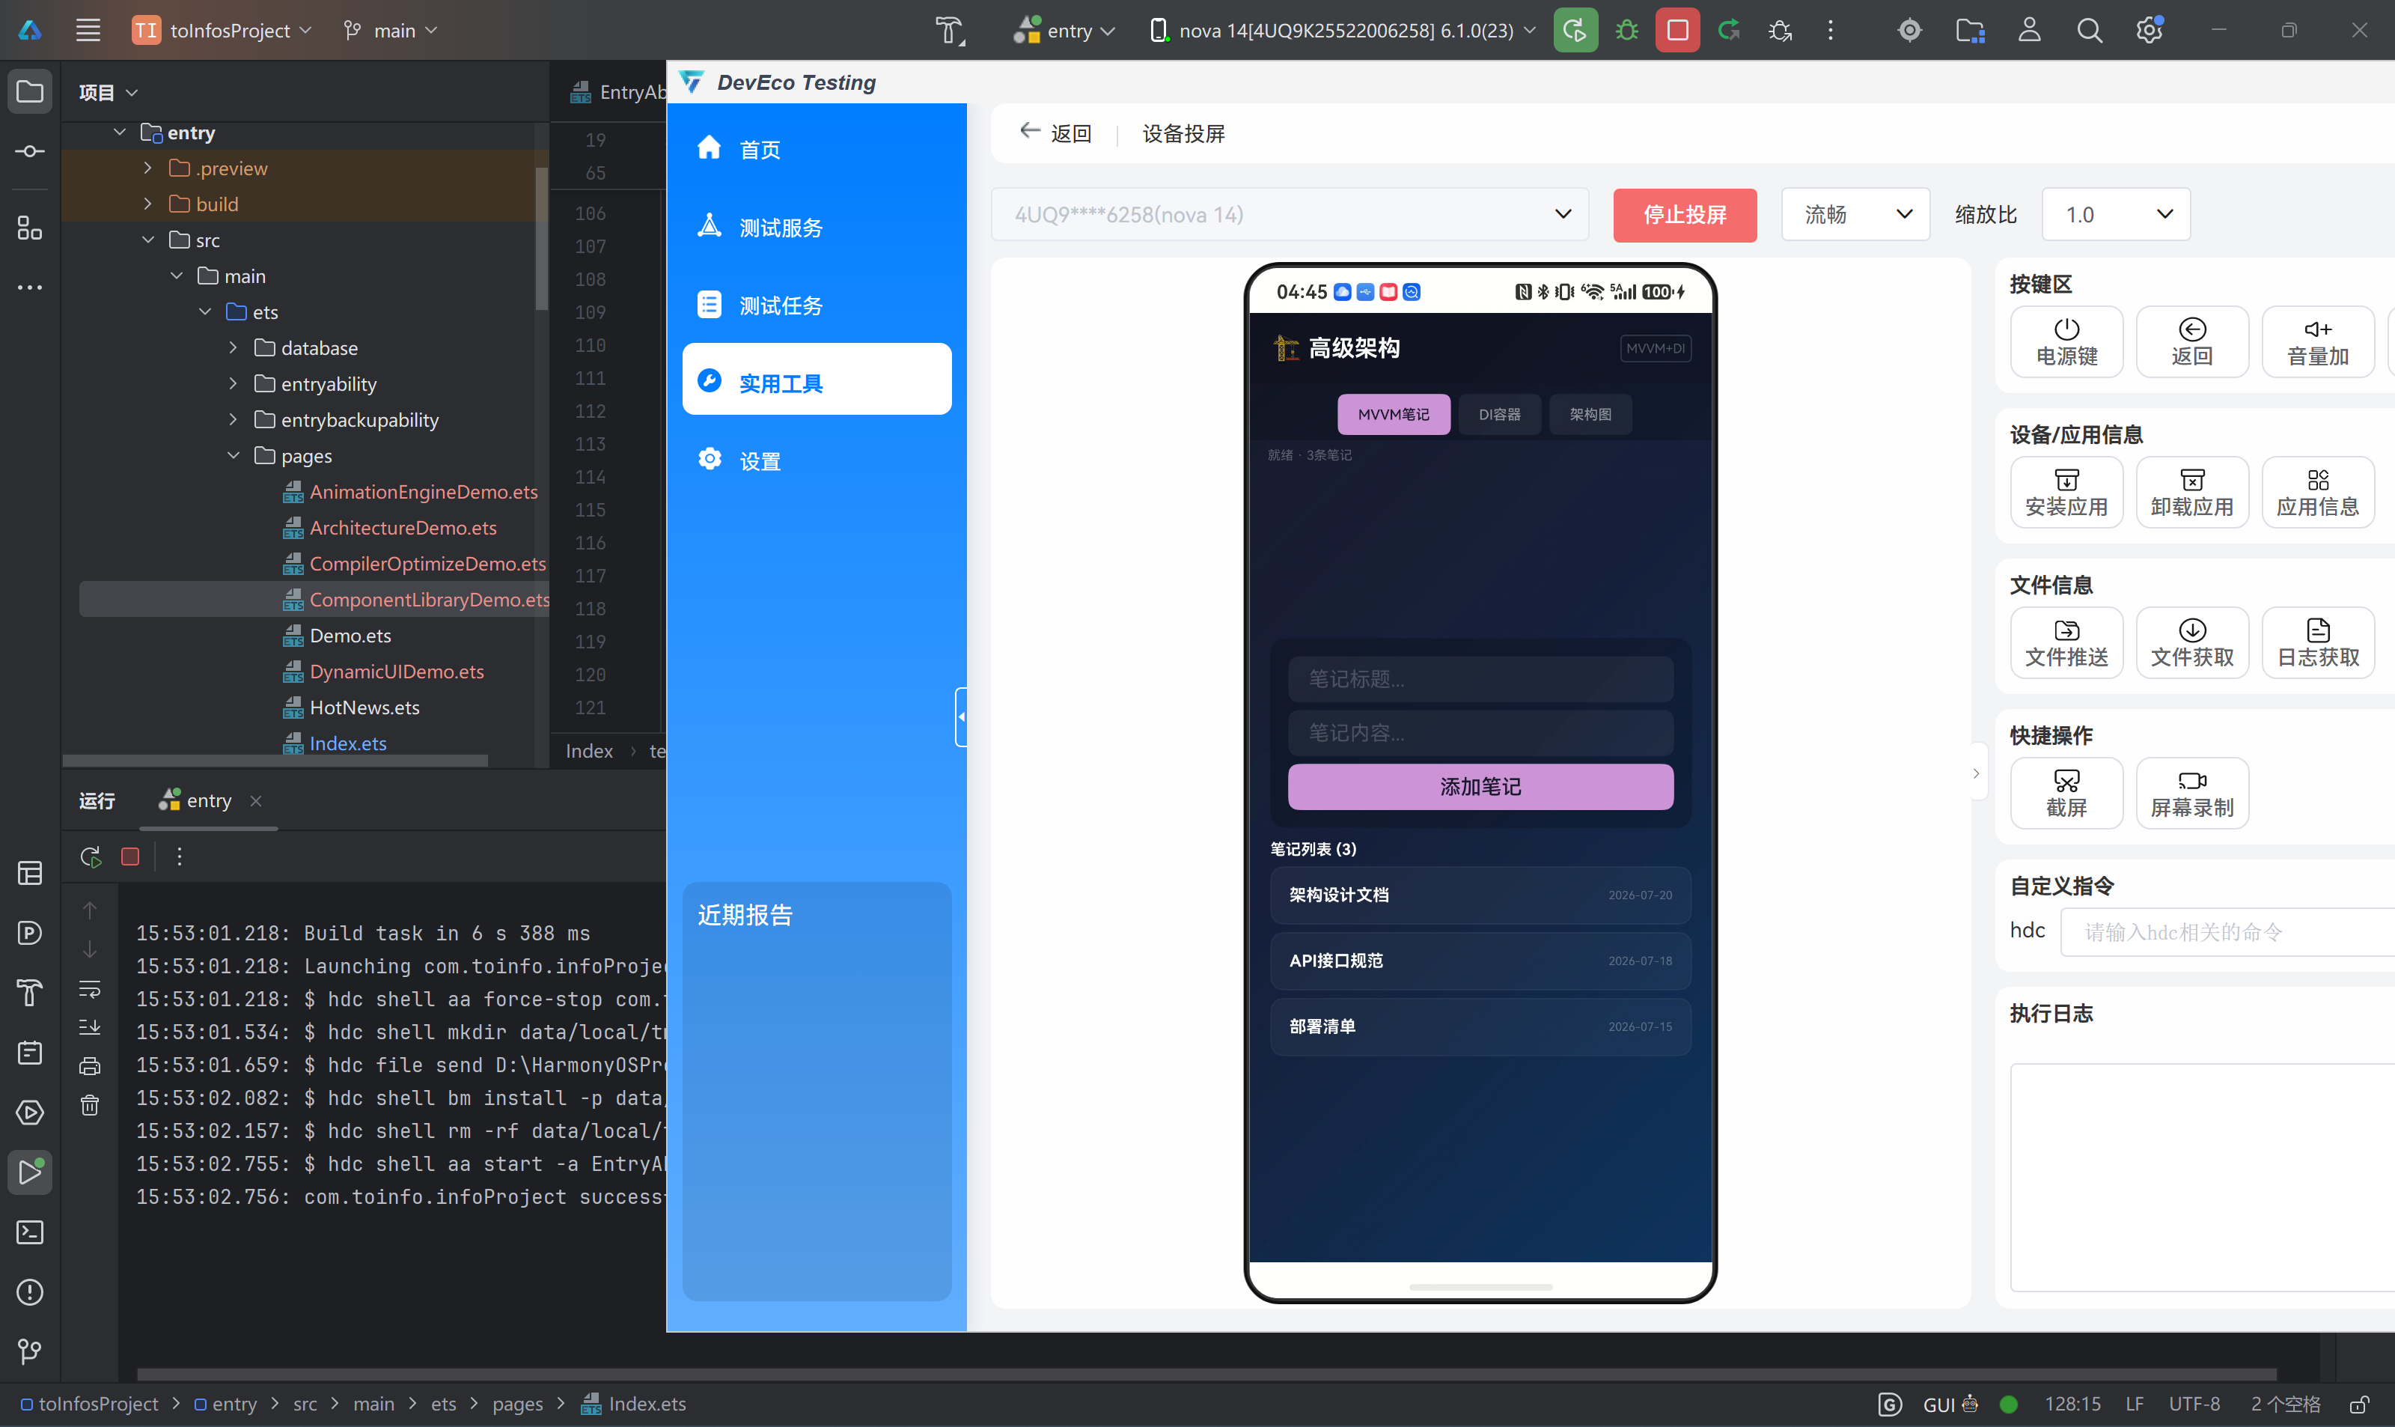Open the Commit tool window icon

[x=30, y=151]
